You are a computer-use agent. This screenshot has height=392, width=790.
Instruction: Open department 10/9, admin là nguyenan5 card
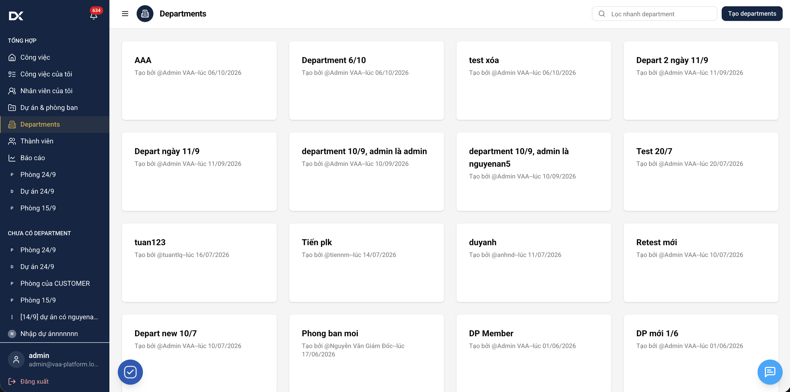[534, 172]
